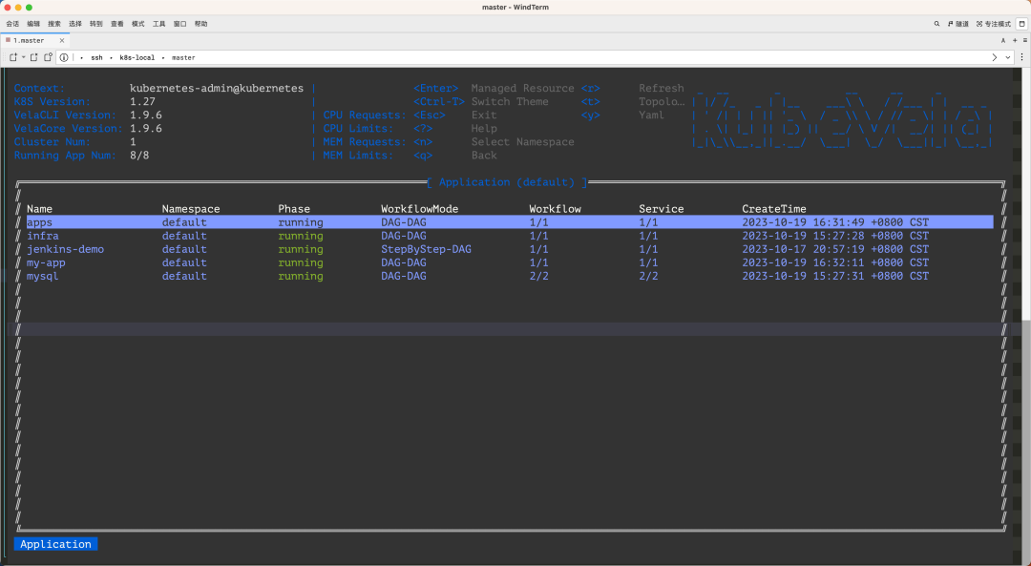The width and height of the screenshot is (1031, 566).
Task: Click the search magnifier icon at top right
Action: pyautogui.click(x=937, y=23)
